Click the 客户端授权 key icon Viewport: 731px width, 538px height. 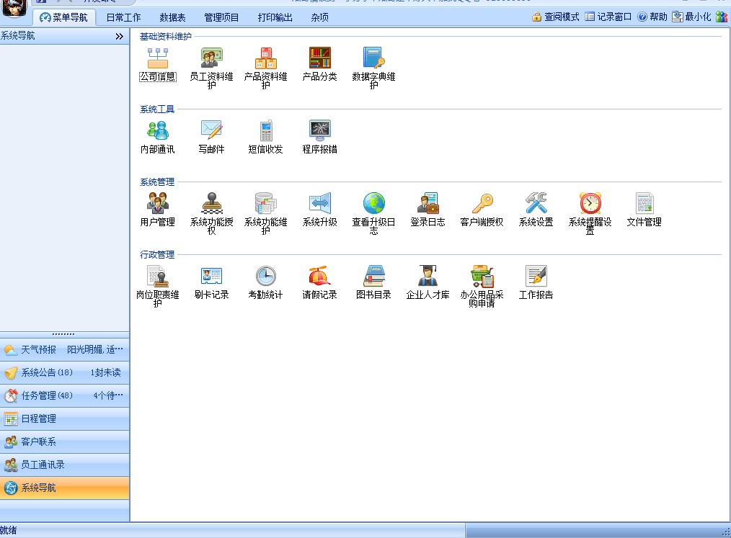[x=482, y=204]
